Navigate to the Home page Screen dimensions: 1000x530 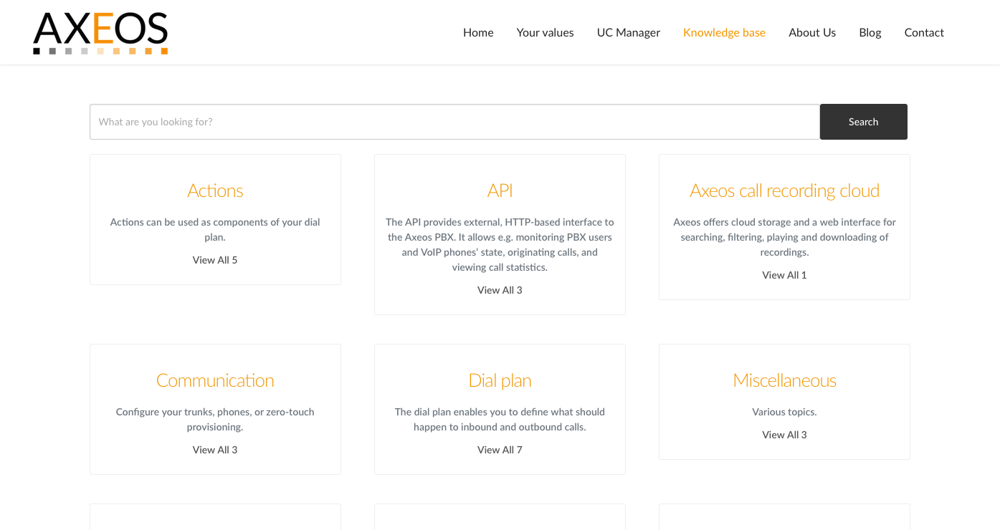(477, 32)
